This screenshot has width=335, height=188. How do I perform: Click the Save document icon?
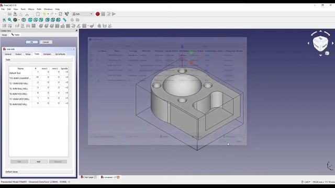coord(15,14)
